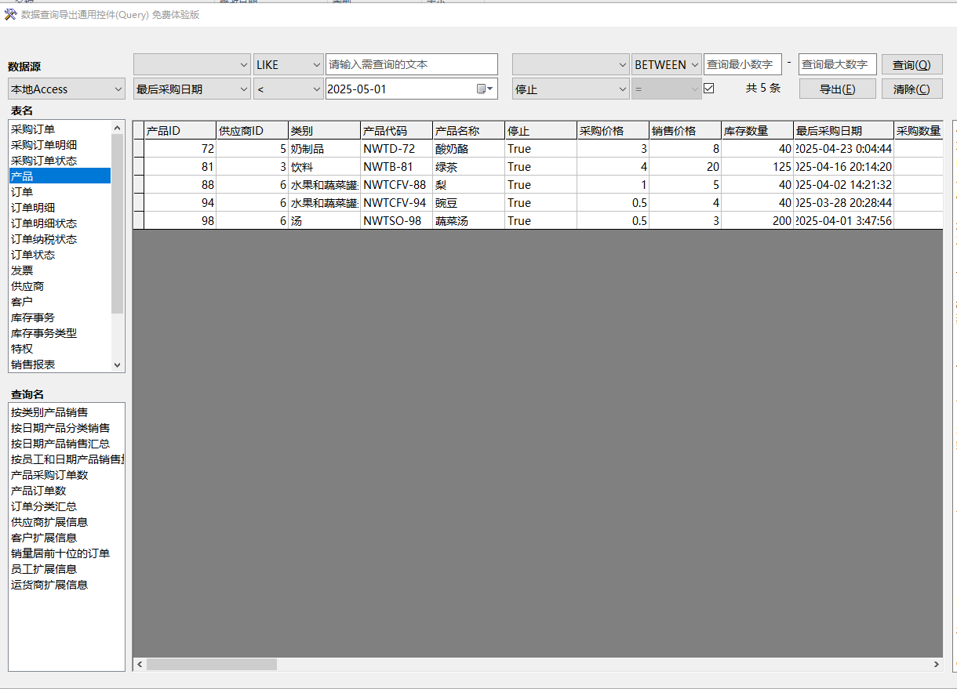Click the 产品ID column header
The width and height of the screenshot is (957, 689).
coord(180,131)
